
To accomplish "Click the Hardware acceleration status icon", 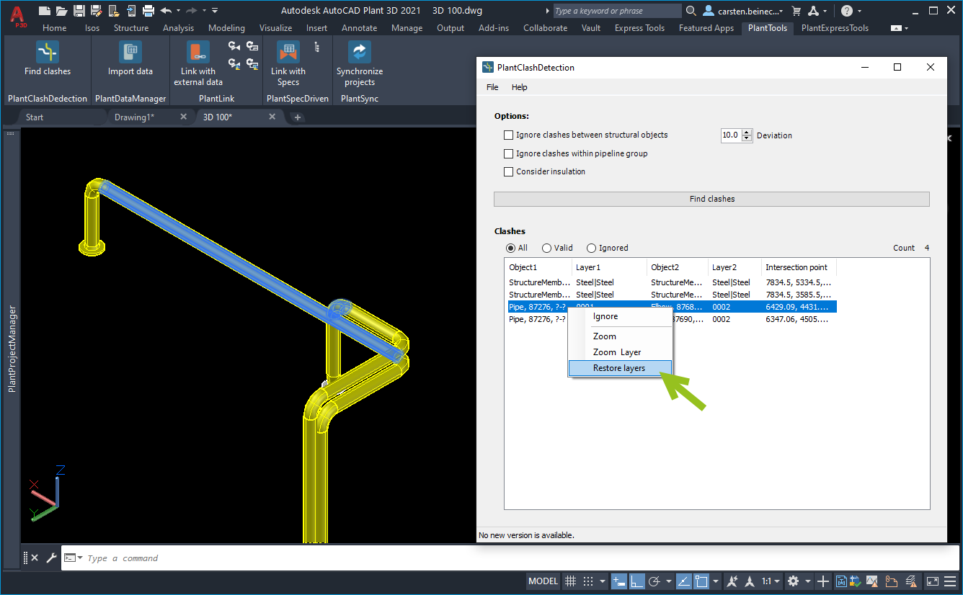I will pyautogui.click(x=872, y=581).
